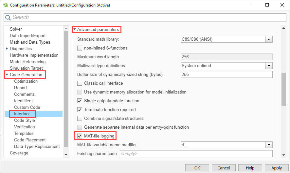
Task: Select Solver in the category tree
Action: pos(16,29)
